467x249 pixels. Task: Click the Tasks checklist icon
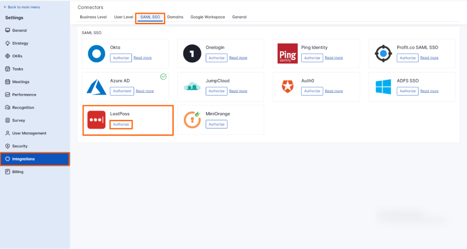(8, 69)
